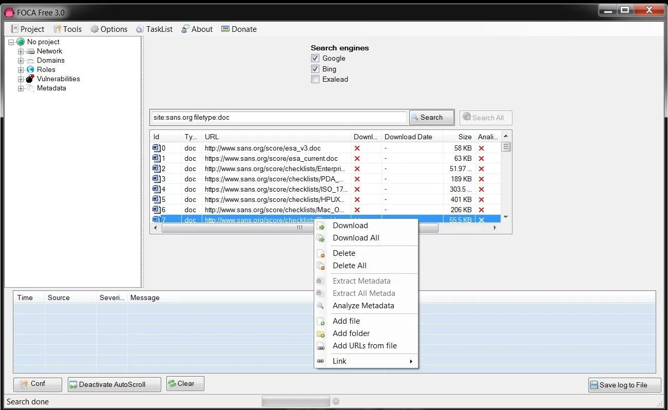Open the About menu
This screenshot has width=668, height=410.
[x=197, y=29]
